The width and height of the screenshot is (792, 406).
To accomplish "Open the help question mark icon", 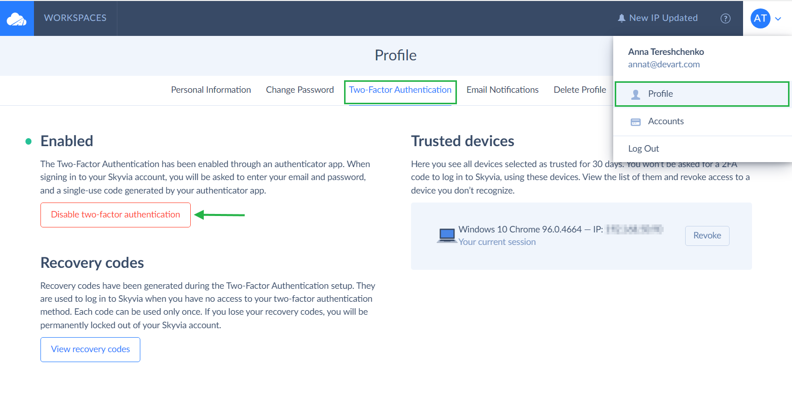I will [x=726, y=18].
